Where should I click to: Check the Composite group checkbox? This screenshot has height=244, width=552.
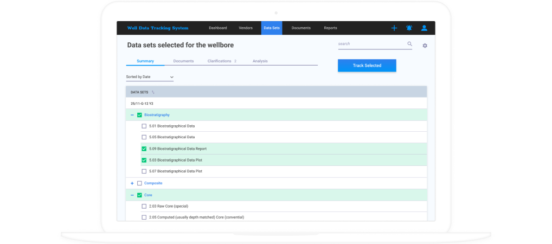coord(139,183)
